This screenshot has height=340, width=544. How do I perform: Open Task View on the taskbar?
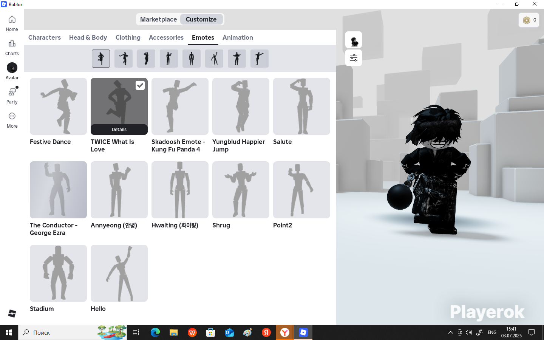136,332
